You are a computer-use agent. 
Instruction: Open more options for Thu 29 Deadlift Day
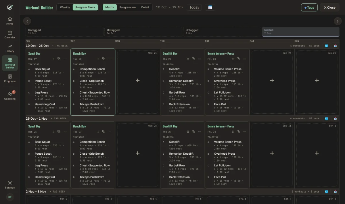tap(200, 132)
